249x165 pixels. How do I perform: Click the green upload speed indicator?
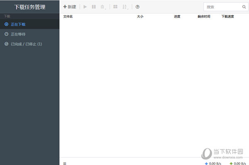pos(238,163)
